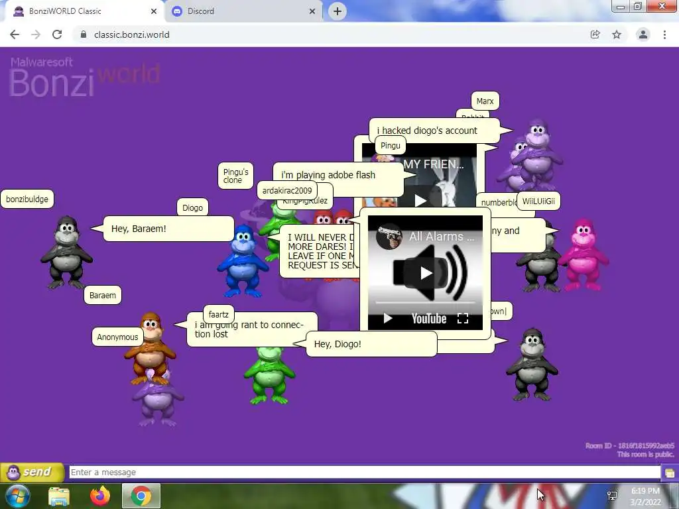Open File Explorer from the taskbar

click(x=59, y=496)
